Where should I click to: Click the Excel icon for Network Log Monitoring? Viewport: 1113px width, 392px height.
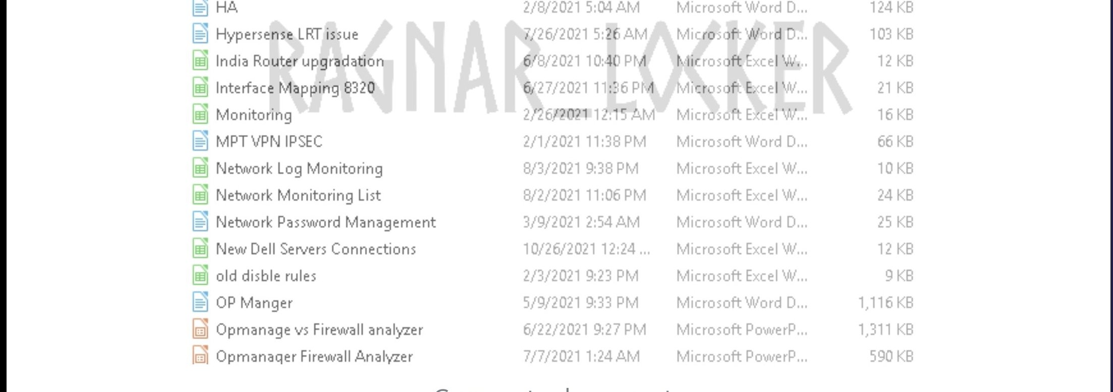pos(200,168)
